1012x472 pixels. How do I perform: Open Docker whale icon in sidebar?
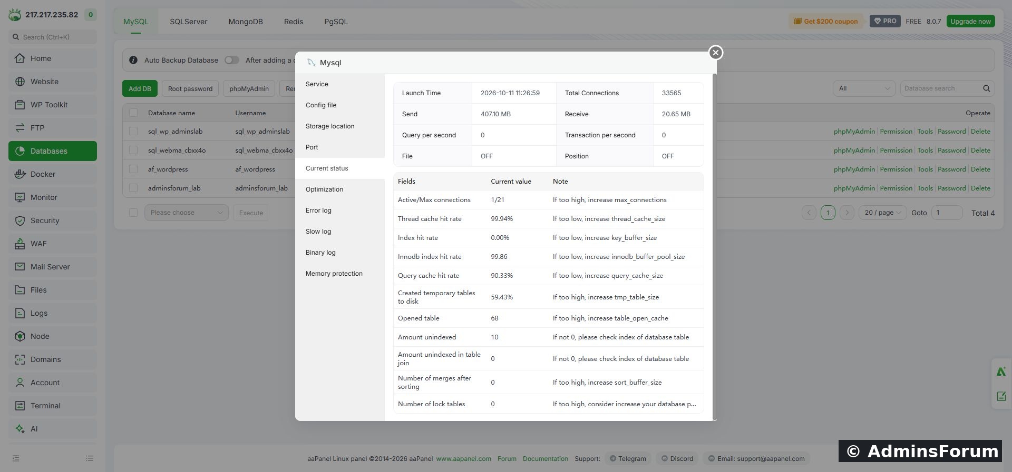(x=20, y=174)
